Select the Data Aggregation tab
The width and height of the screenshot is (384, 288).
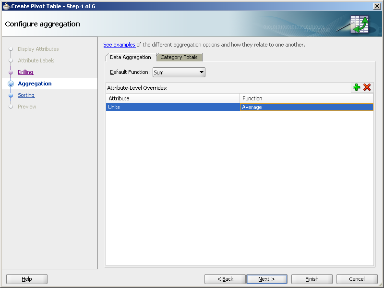click(130, 57)
